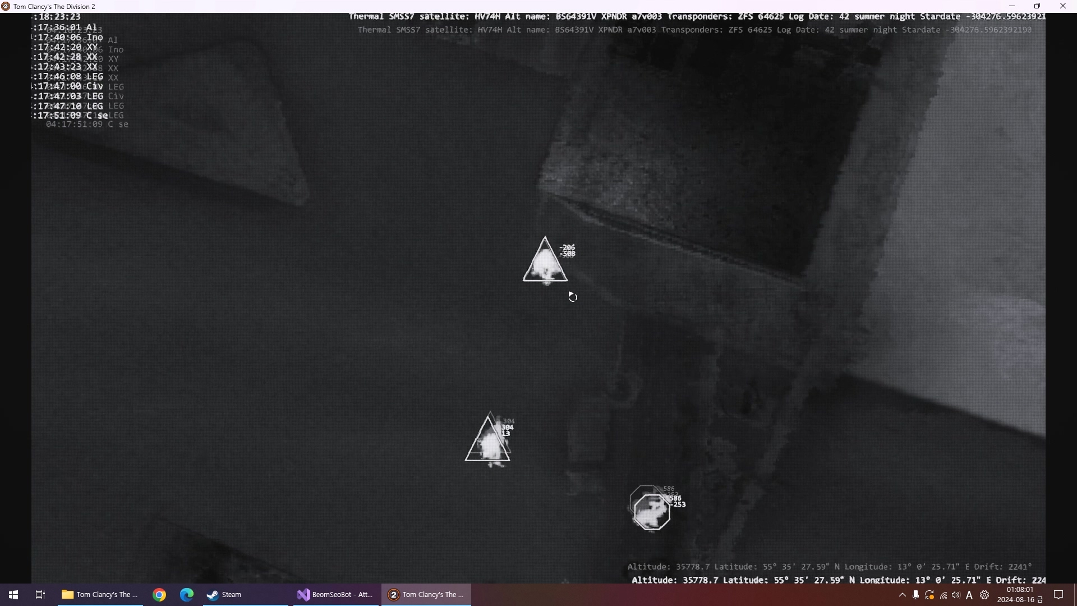The height and width of the screenshot is (606, 1077).
Task: Expand the hidden system tray icons
Action: (x=902, y=595)
